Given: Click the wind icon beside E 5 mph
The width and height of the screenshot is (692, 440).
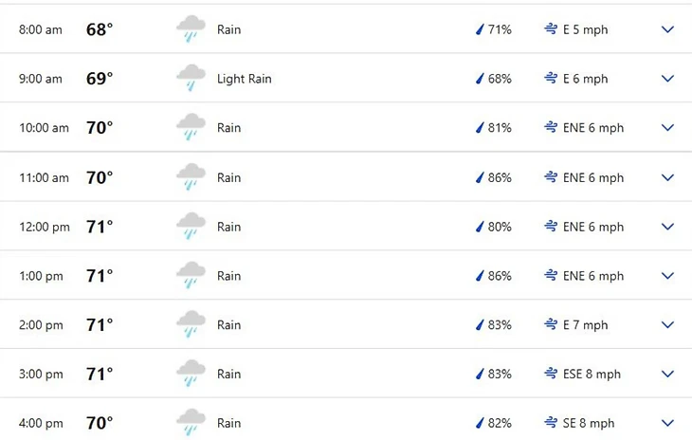Looking at the screenshot, I should (x=551, y=29).
